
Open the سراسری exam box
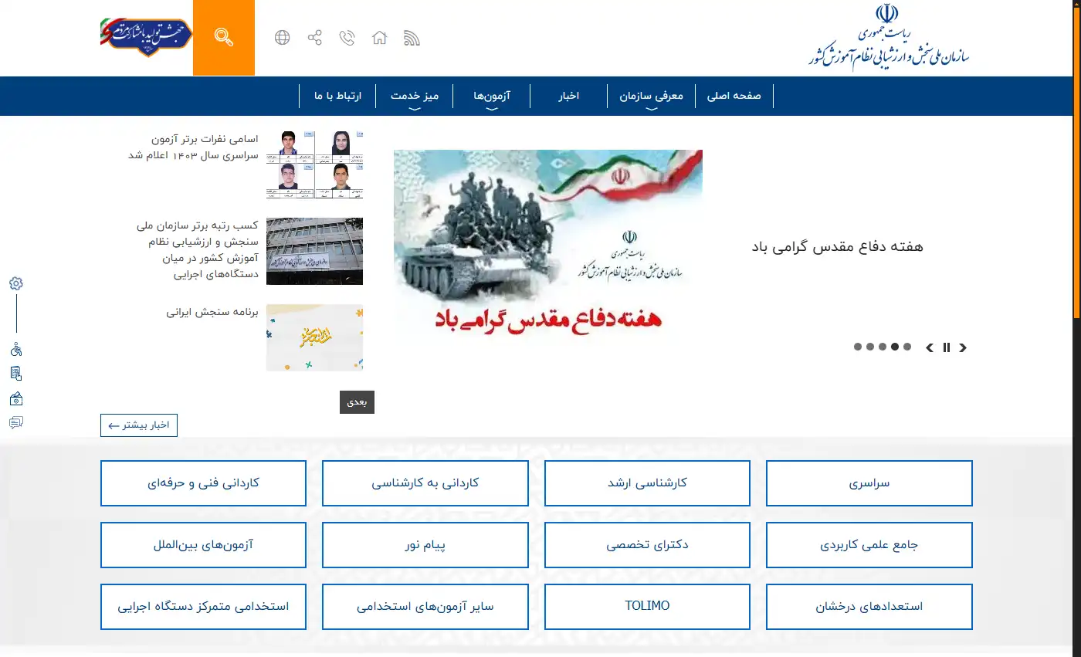[x=869, y=483]
